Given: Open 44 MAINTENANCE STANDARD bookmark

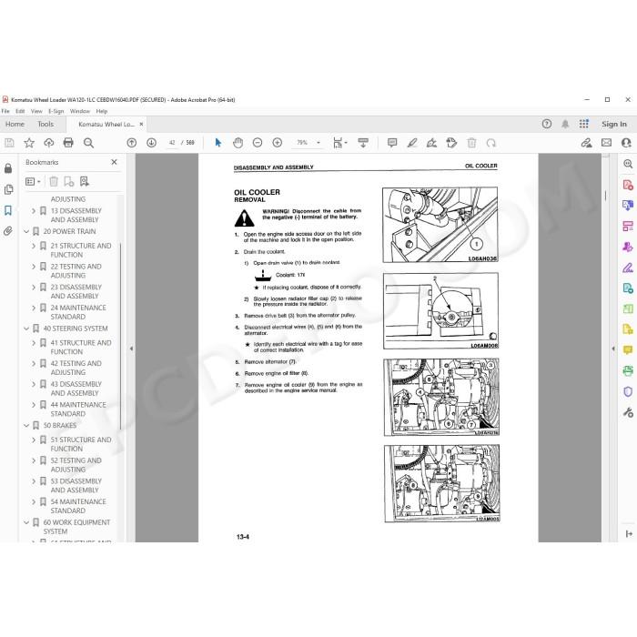Looking at the screenshot, I should coord(78,409).
